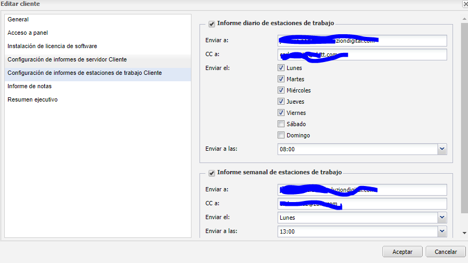The image size is (468, 263).
Task: Click the Aceptar button
Action: pyautogui.click(x=402, y=252)
